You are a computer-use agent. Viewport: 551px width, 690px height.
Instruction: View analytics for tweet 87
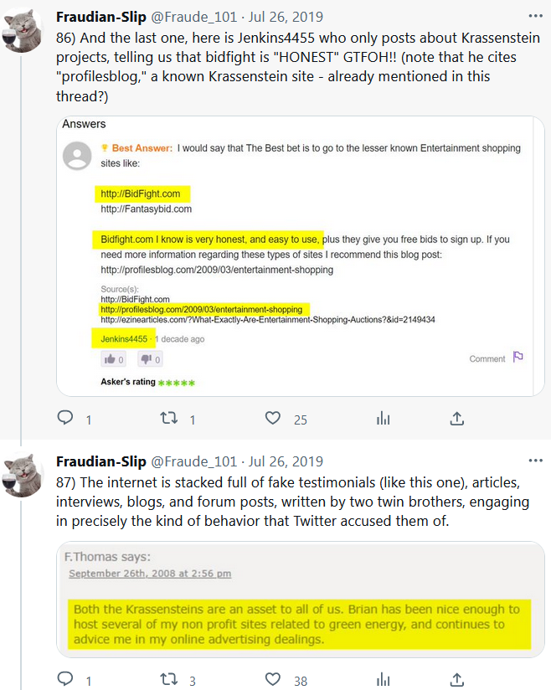click(x=384, y=679)
